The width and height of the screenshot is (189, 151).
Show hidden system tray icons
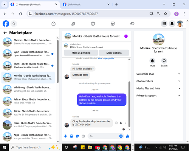[x=156, y=147]
